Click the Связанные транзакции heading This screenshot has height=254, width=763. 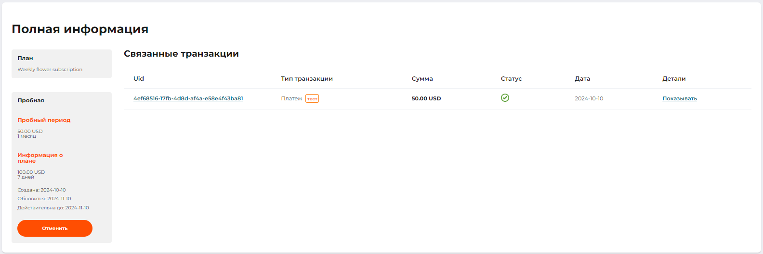181,54
